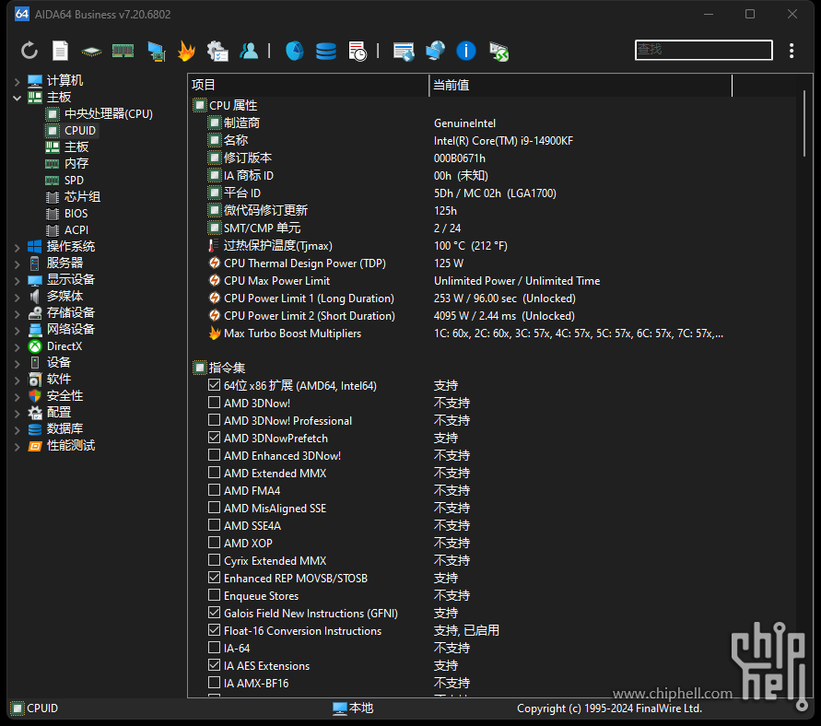Screen dimensions: 821x726
Task: Select 芯片组 item in the tree
Action: pyautogui.click(x=74, y=197)
